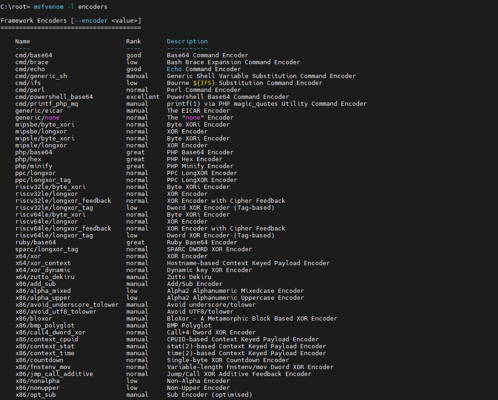The width and height of the screenshot is (498, 400).
Task: Click the encoder name 'x86/bmp_polyglot'
Action: click(45, 326)
